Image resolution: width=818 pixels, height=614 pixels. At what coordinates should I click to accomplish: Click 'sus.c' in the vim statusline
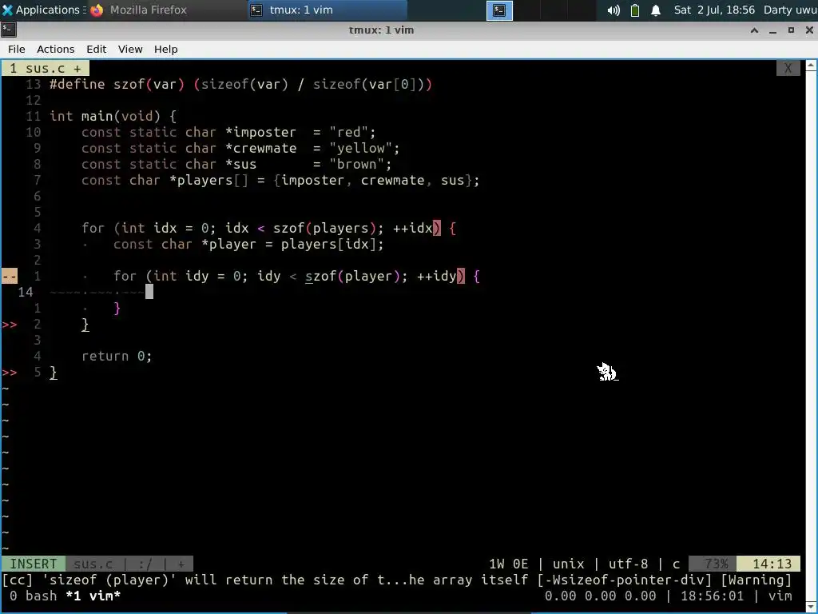[93, 564]
